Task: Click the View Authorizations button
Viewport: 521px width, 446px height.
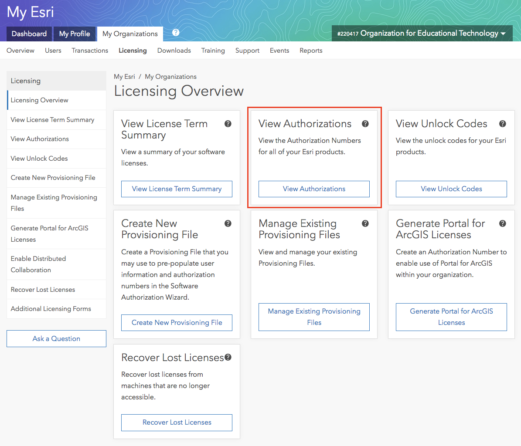Action: click(x=314, y=189)
